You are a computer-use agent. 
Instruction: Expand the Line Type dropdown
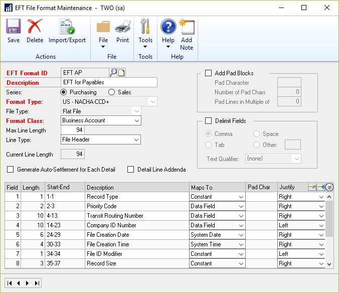(x=137, y=139)
